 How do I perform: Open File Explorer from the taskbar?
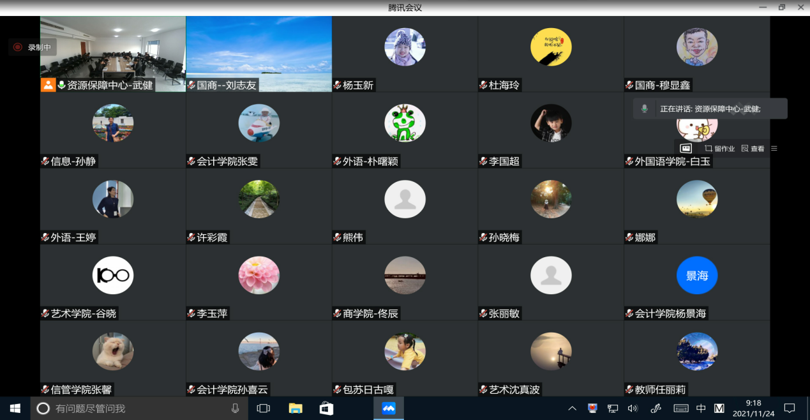pos(295,409)
